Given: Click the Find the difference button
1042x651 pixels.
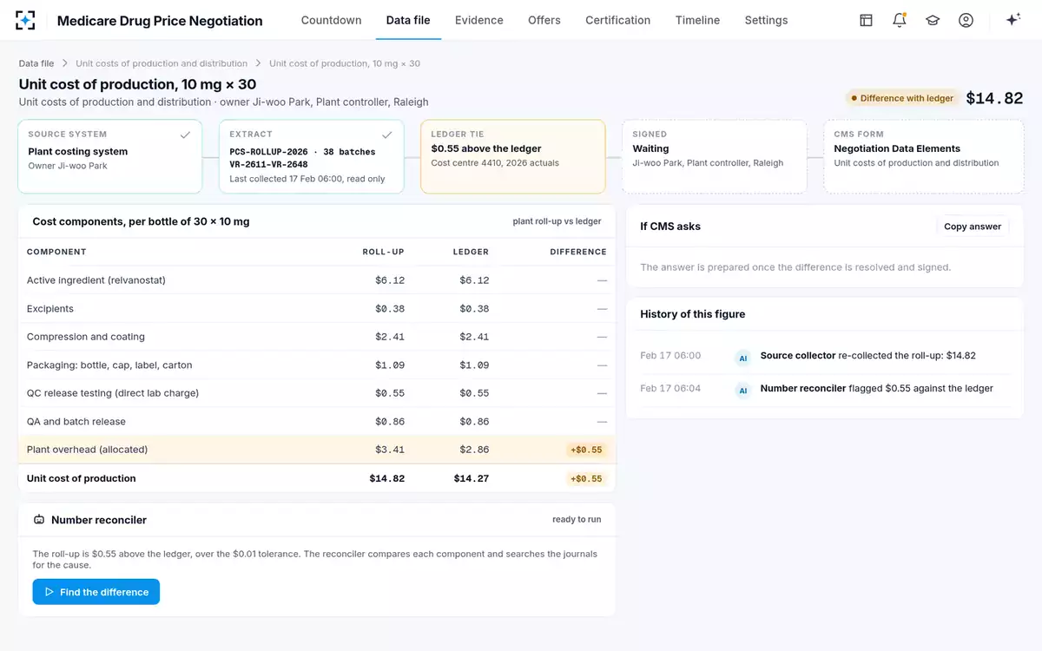Looking at the screenshot, I should click(96, 592).
